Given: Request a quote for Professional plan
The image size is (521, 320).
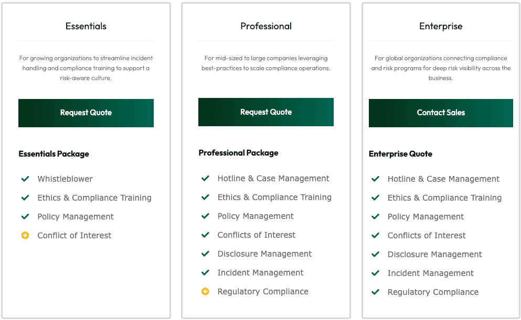Looking at the screenshot, I should pyautogui.click(x=266, y=112).
